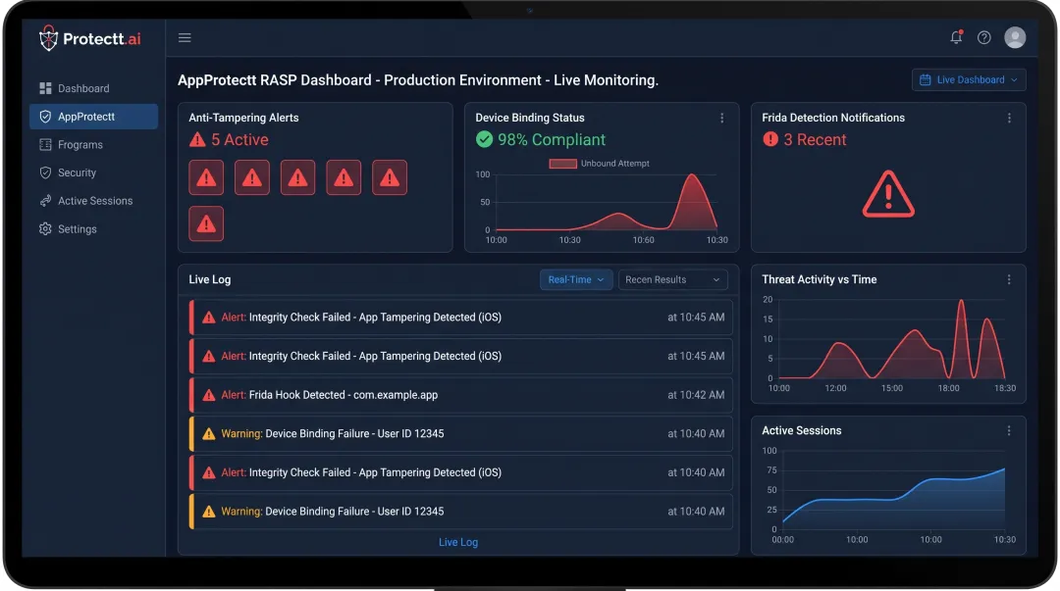Open first Integrity Check Failed alert at 10:45 AM

click(x=461, y=318)
